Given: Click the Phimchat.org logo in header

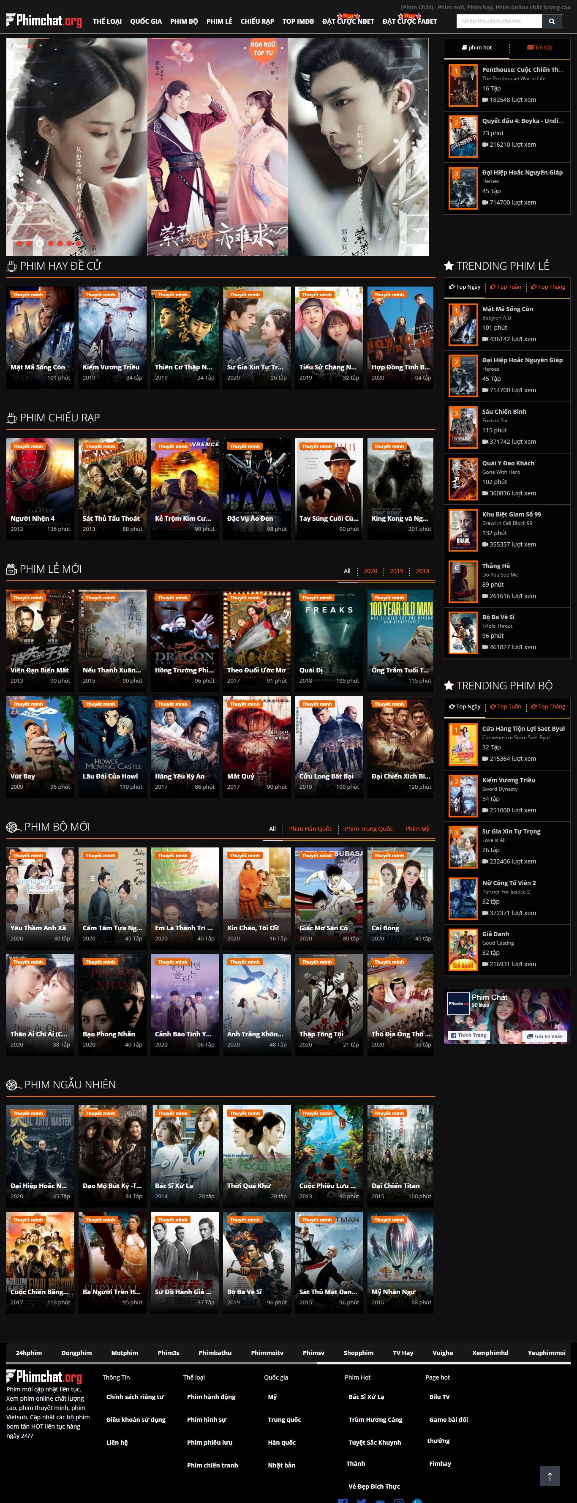Looking at the screenshot, I should click(x=44, y=21).
